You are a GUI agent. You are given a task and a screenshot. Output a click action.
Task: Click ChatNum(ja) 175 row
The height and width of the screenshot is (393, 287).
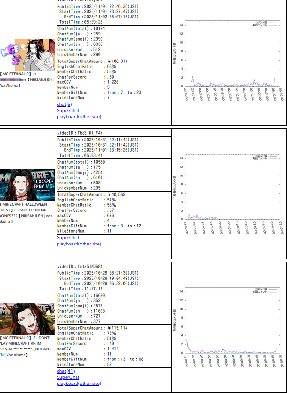79,167
